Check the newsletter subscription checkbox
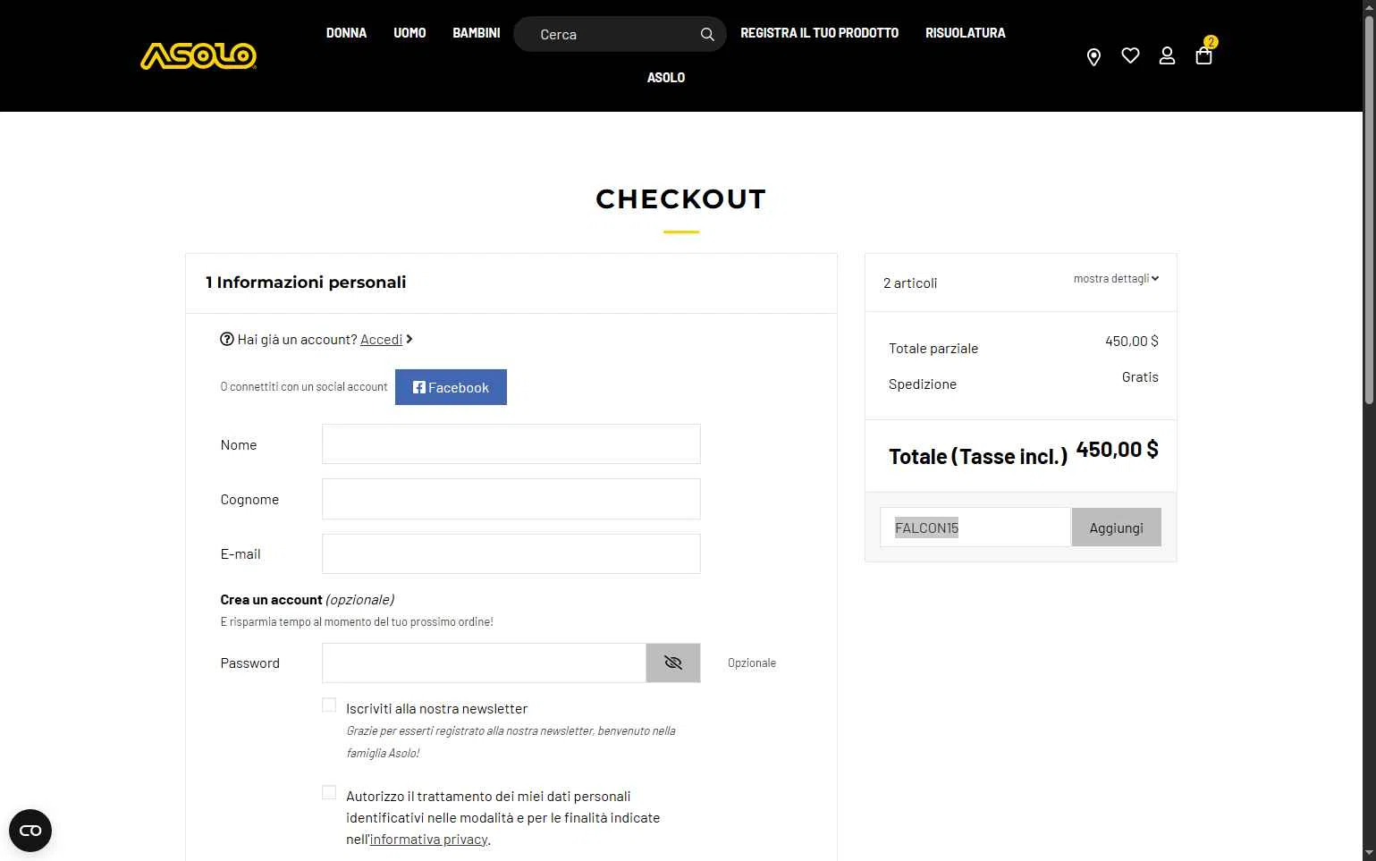The height and width of the screenshot is (861, 1376). 329,705
